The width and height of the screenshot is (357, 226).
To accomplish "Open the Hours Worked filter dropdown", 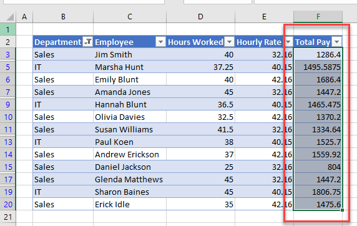I will 230,42.
